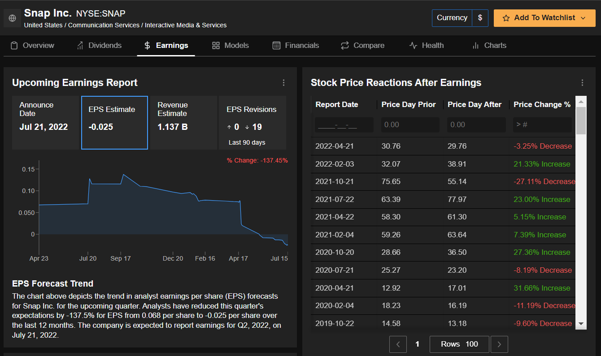Image resolution: width=601 pixels, height=356 pixels.
Task: Switch to the Compare tab
Action: [363, 45]
